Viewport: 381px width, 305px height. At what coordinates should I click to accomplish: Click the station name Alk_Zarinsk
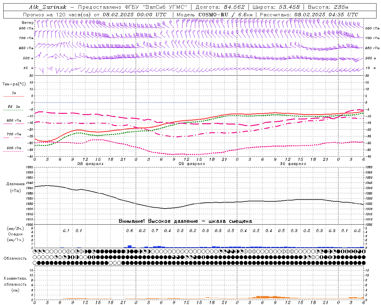pos(48,7)
